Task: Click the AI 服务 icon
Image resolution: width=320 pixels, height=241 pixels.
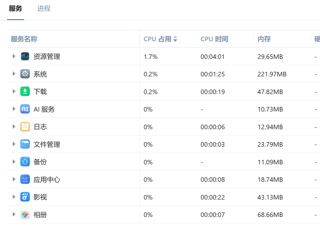Action: (25, 109)
